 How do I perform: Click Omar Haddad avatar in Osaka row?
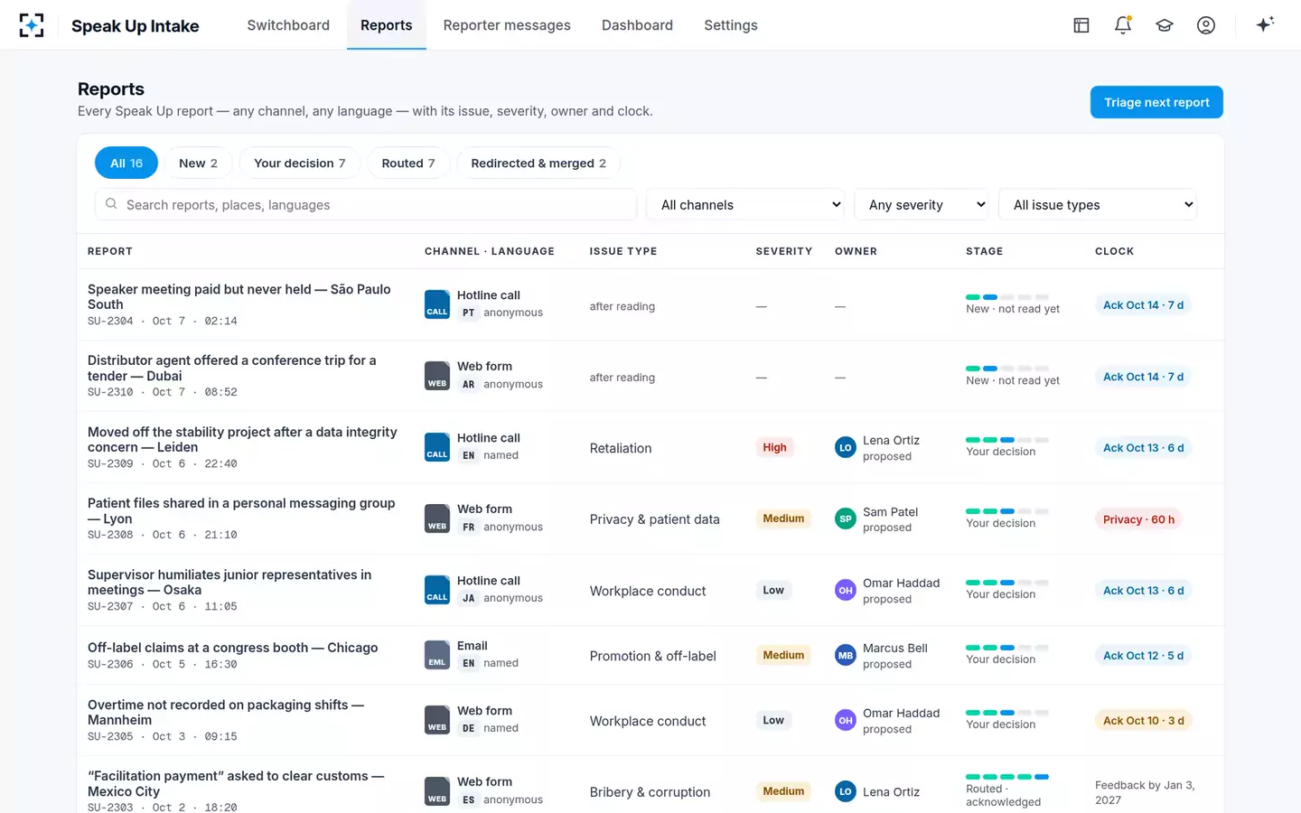tap(846, 590)
